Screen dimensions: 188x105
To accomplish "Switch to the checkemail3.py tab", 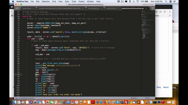I will 94,8.
